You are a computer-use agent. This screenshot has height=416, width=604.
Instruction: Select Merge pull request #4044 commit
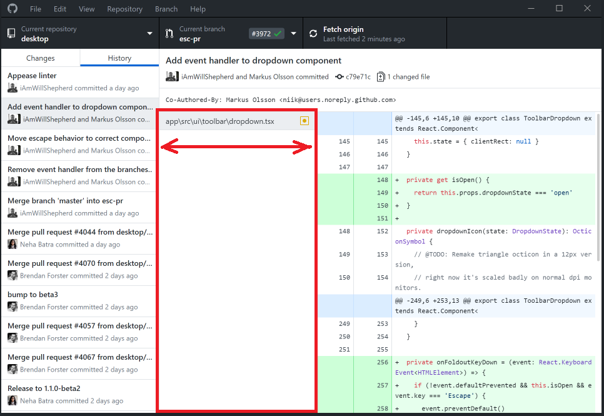80,238
